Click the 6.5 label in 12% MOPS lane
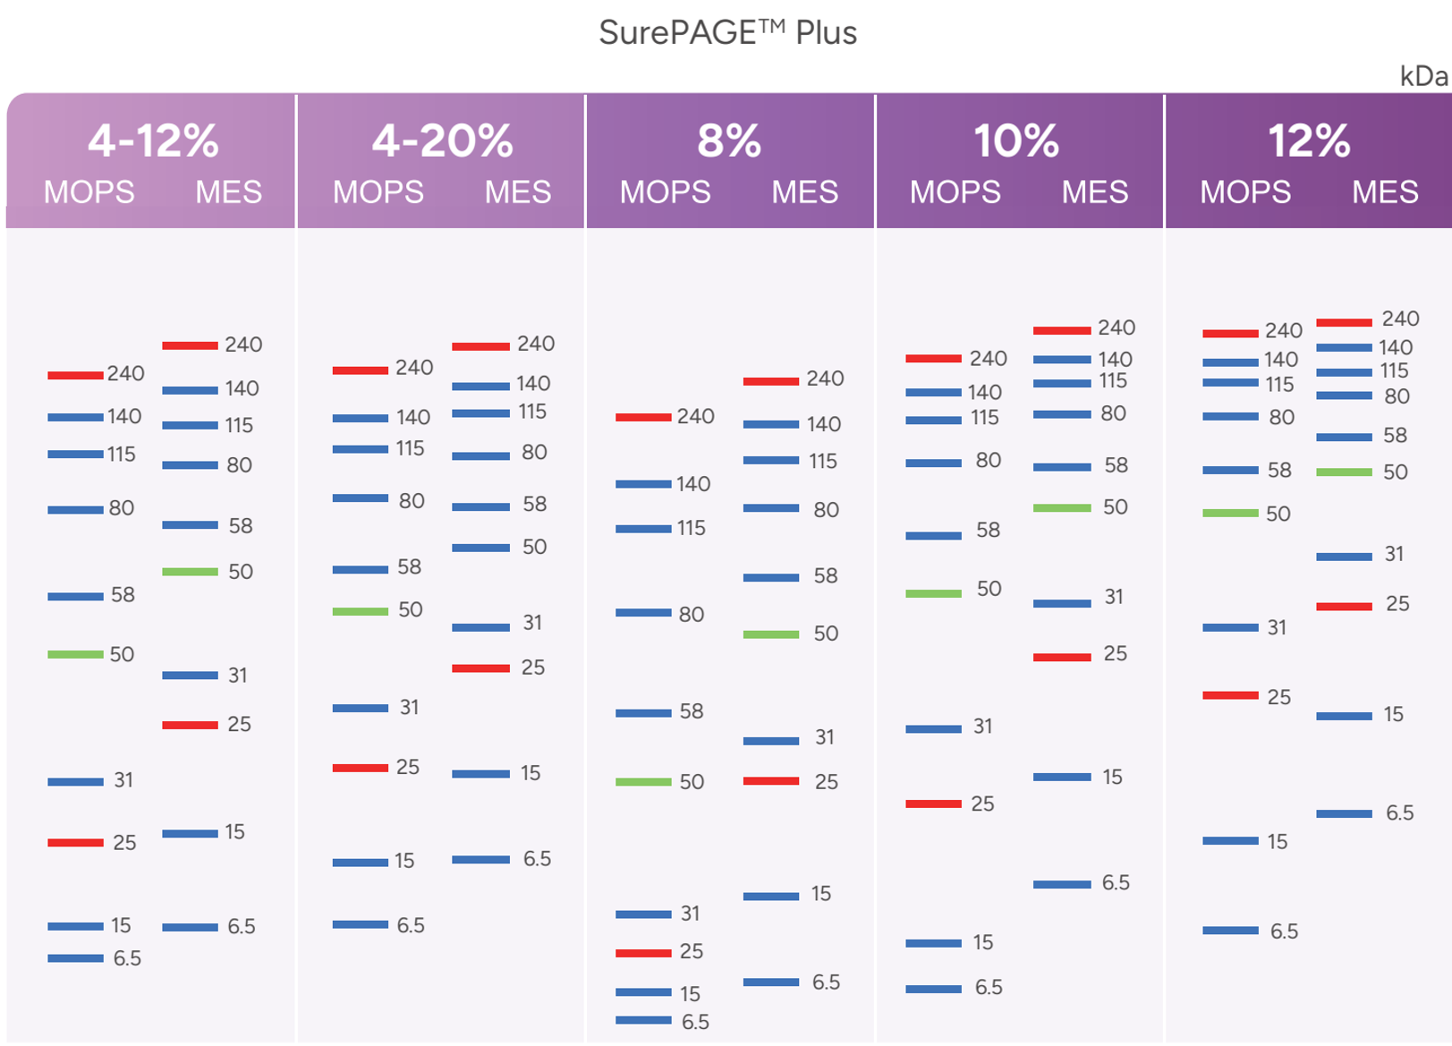 click(x=1284, y=931)
